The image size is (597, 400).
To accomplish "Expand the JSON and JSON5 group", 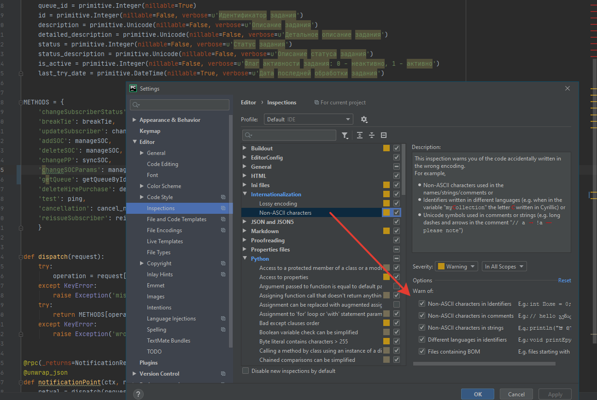I will 245,222.
